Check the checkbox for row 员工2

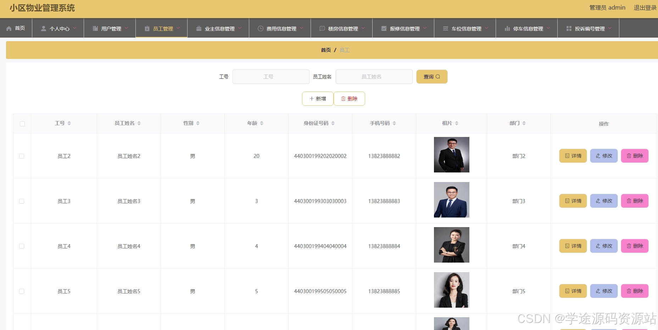pyautogui.click(x=22, y=156)
